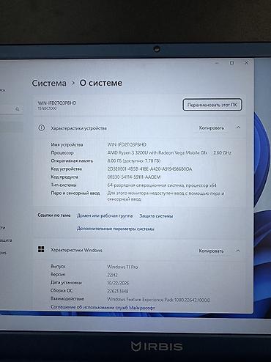Collapse Характеристики Windows section chevron
Screen dimensions: 271x362
238,251
